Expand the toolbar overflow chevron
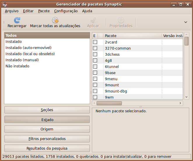 pos(186,22)
